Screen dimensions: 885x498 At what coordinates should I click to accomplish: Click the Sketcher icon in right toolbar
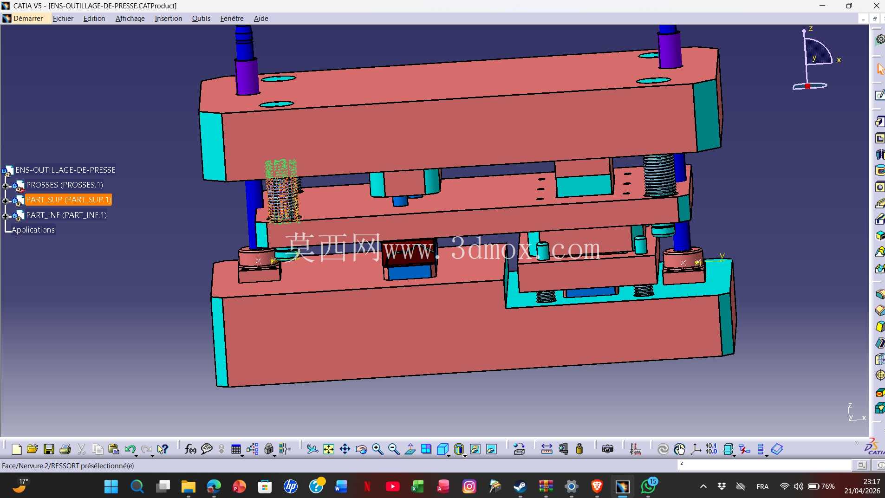click(880, 95)
